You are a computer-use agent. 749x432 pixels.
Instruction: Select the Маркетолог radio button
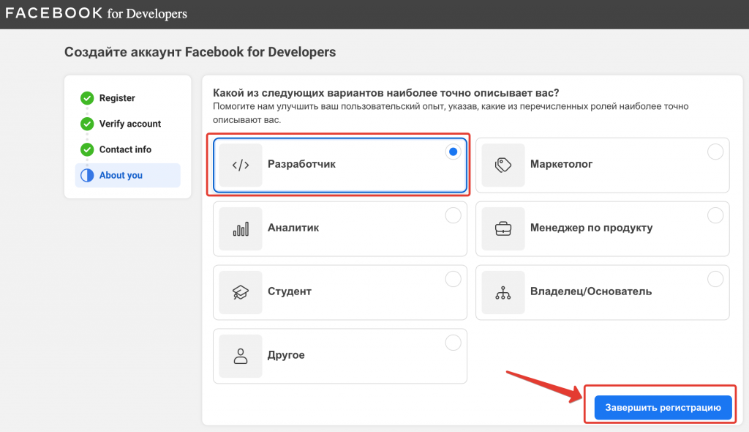click(x=715, y=152)
